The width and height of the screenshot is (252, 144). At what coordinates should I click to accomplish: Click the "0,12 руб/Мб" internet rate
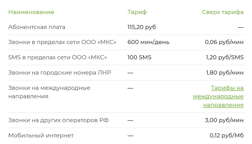(x=226, y=135)
